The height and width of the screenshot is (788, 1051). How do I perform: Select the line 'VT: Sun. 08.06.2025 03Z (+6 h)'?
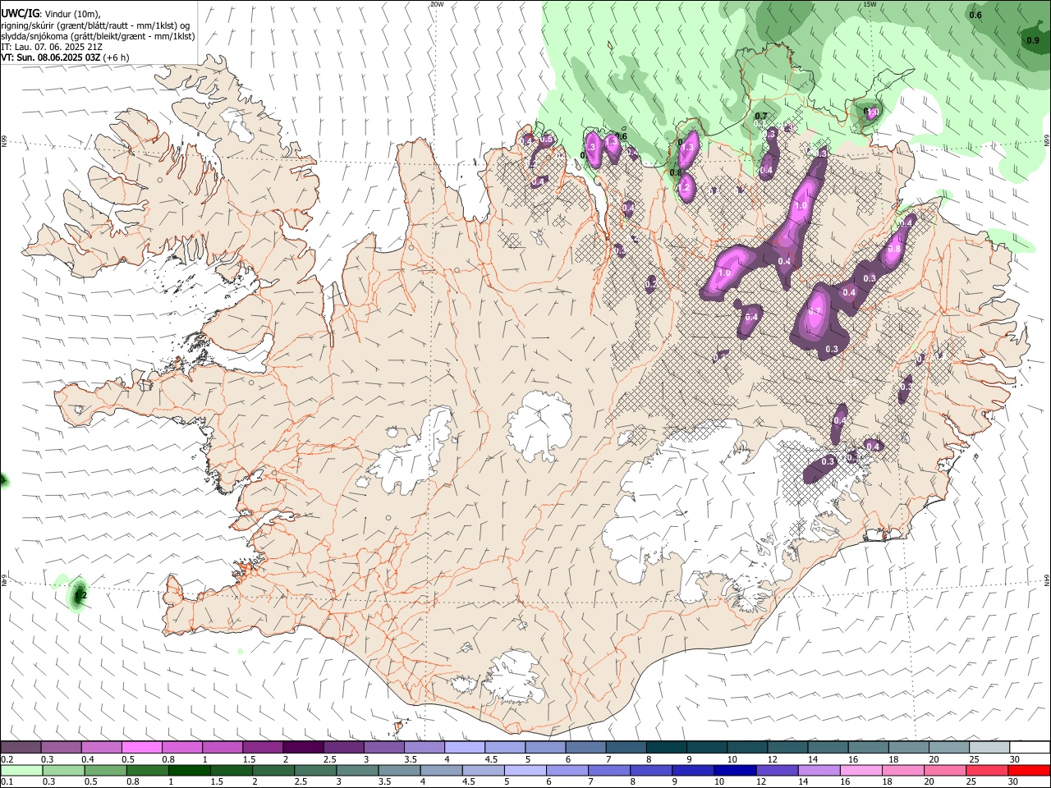coord(65,57)
